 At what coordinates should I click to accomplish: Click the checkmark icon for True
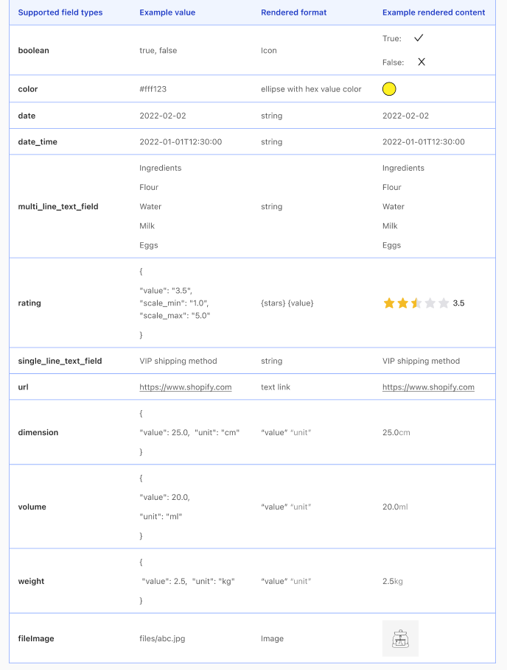click(x=419, y=38)
